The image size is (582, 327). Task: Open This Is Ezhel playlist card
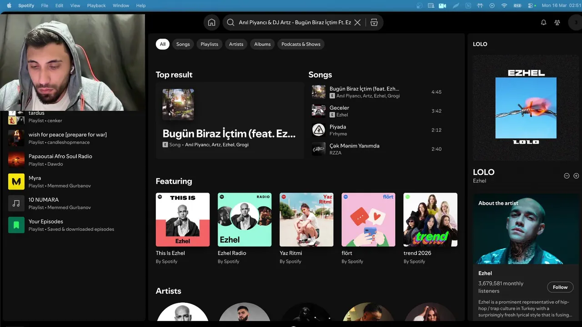[183, 229]
